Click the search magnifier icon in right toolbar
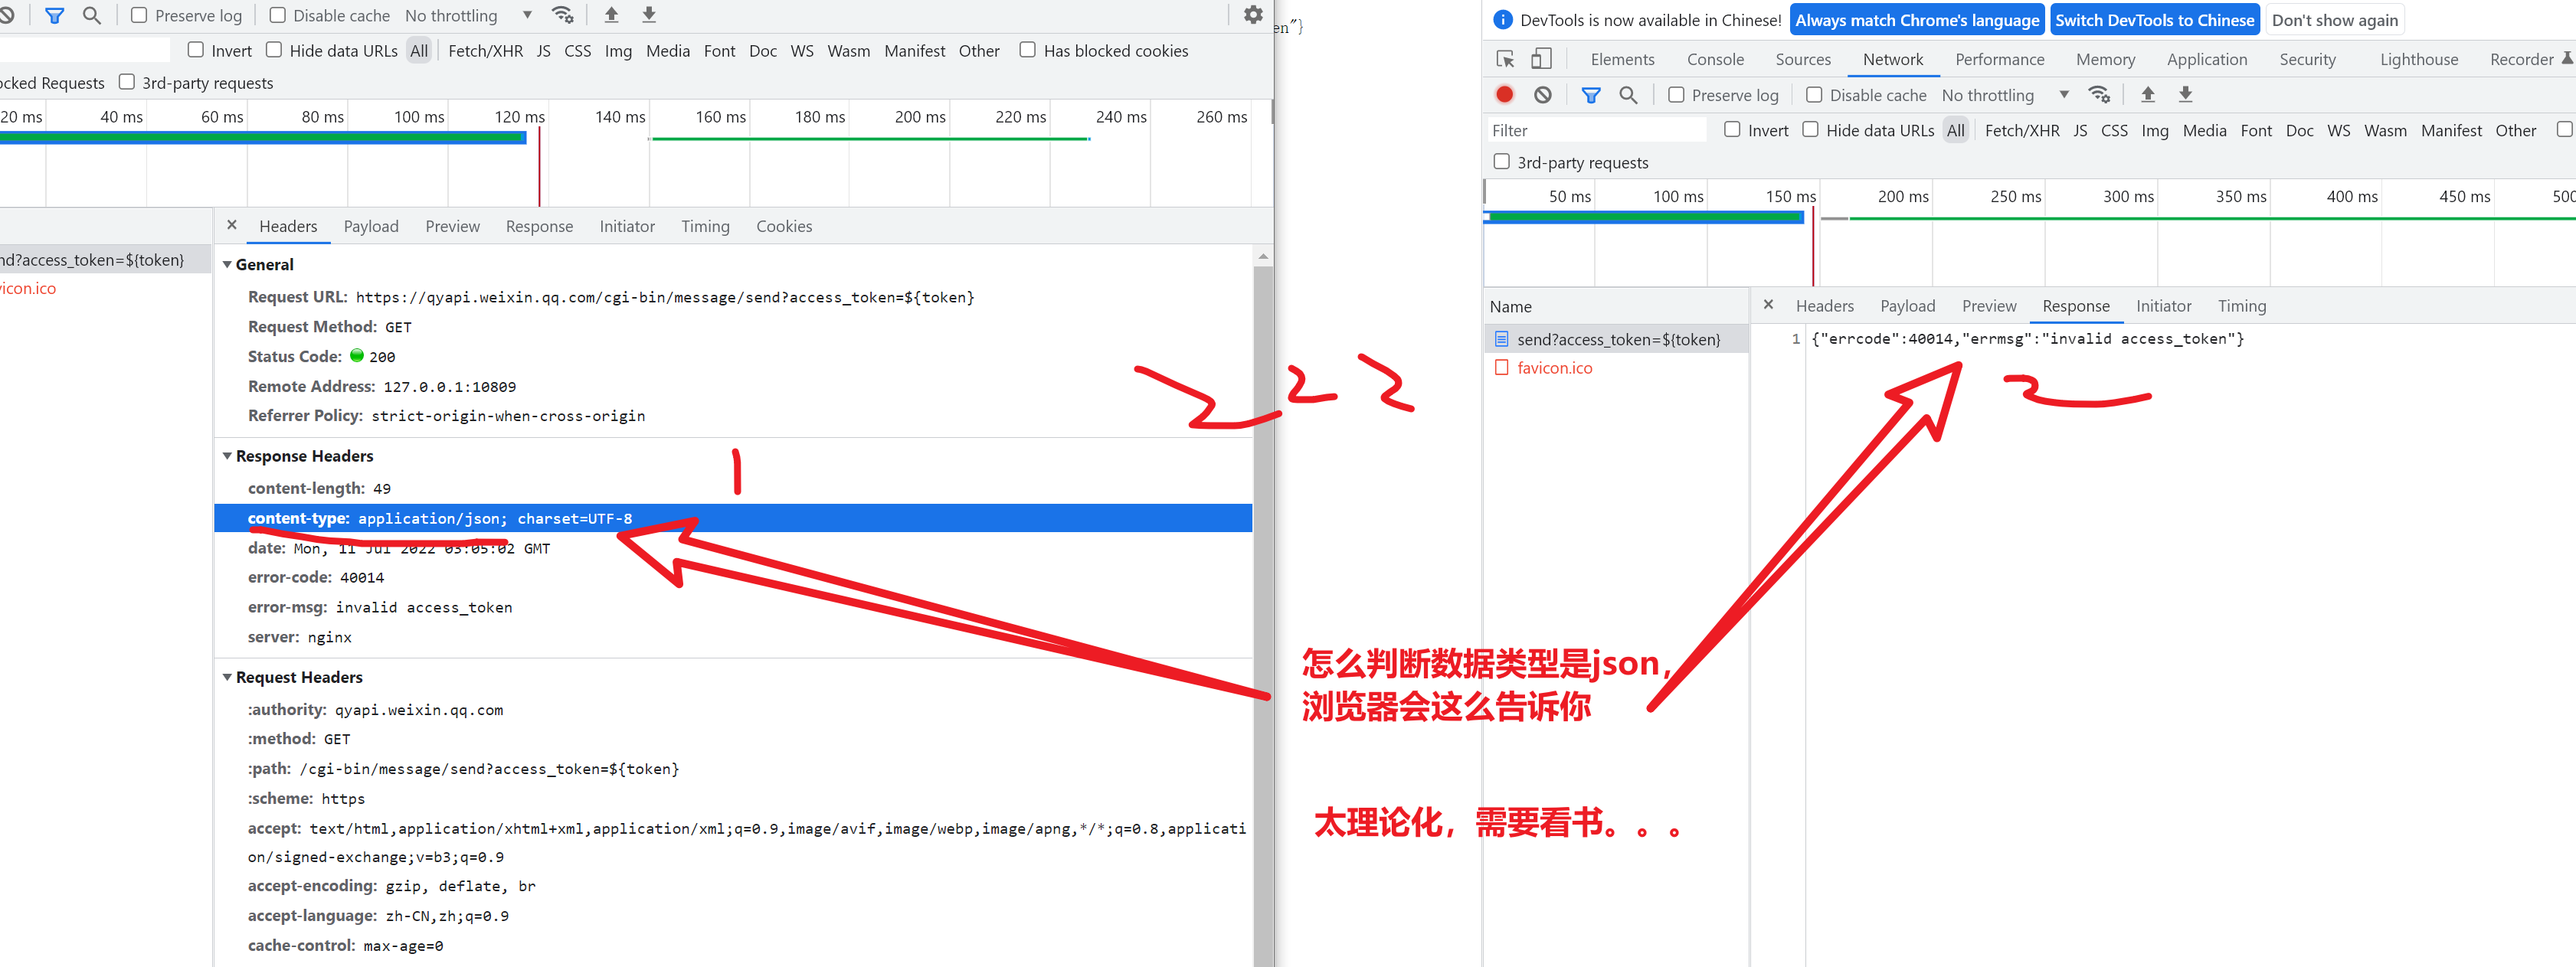The width and height of the screenshot is (2576, 967). 1628,95
